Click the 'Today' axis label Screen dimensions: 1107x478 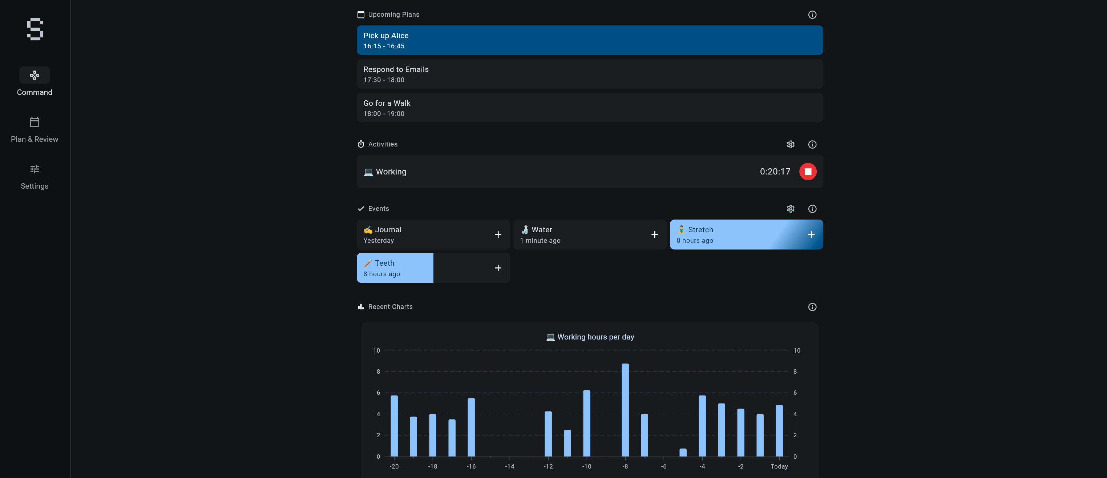(779, 467)
